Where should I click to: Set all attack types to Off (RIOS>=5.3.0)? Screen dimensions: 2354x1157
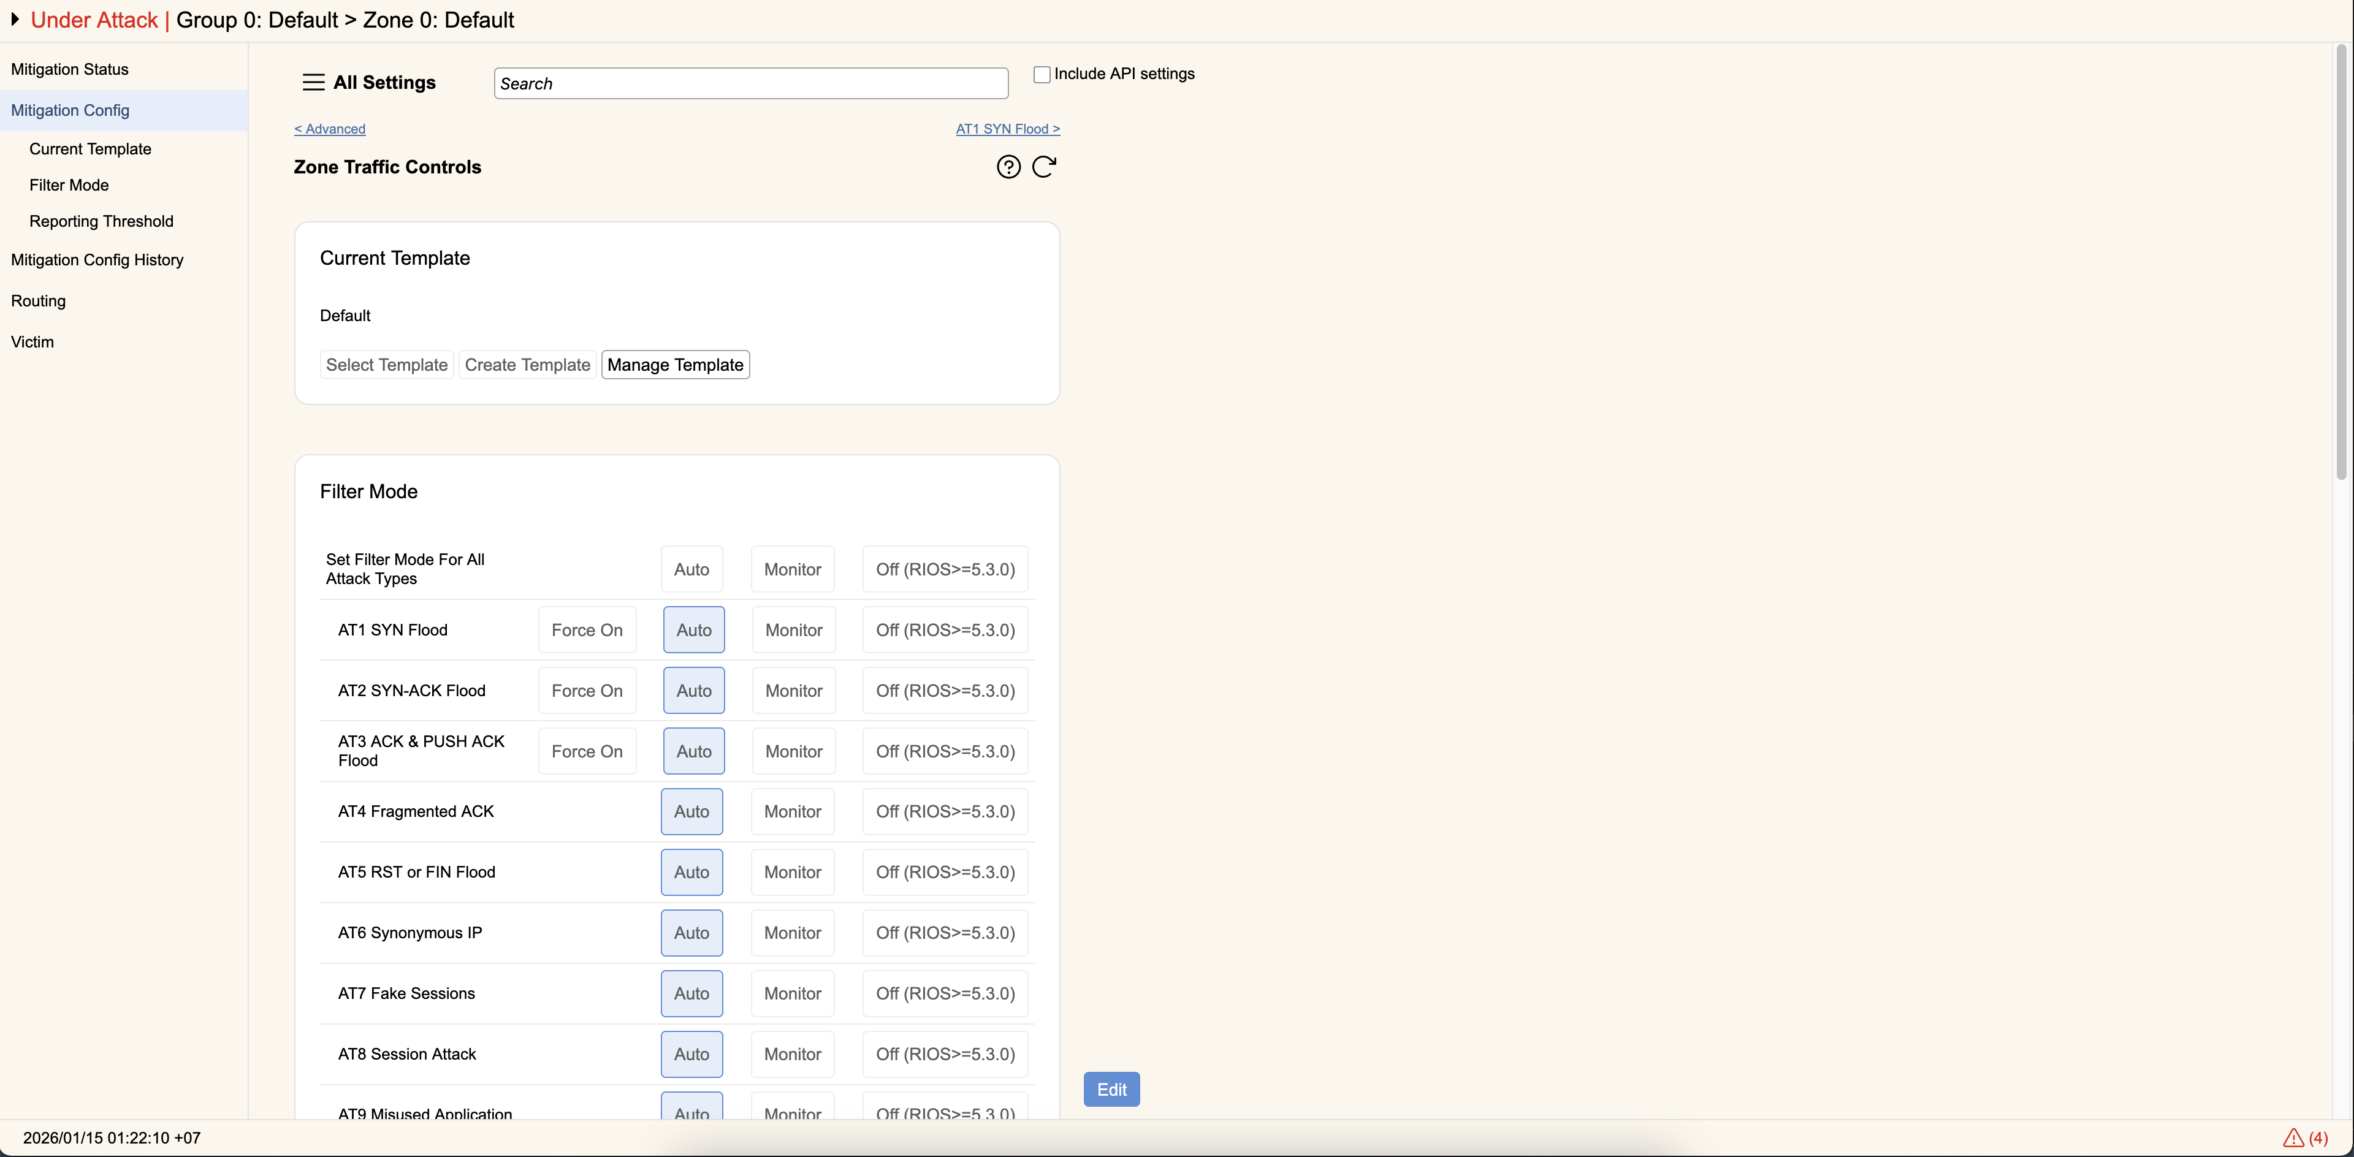(x=945, y=569)
